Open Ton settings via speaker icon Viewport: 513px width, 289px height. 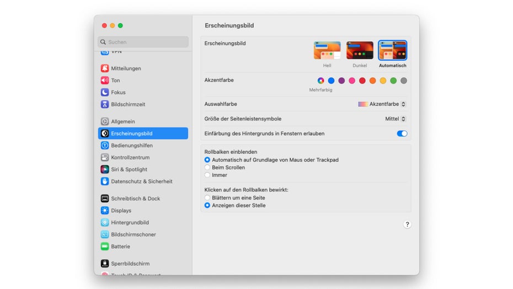click(x=105, y=81)
